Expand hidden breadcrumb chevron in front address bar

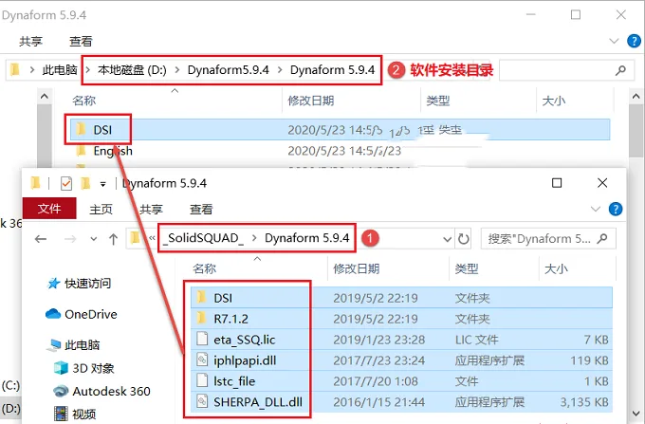pos(152,238)
